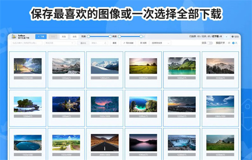The width and height of the screenshot is (252, 160).
Task: Click the 全选 select all button
Action: point(75,37)
